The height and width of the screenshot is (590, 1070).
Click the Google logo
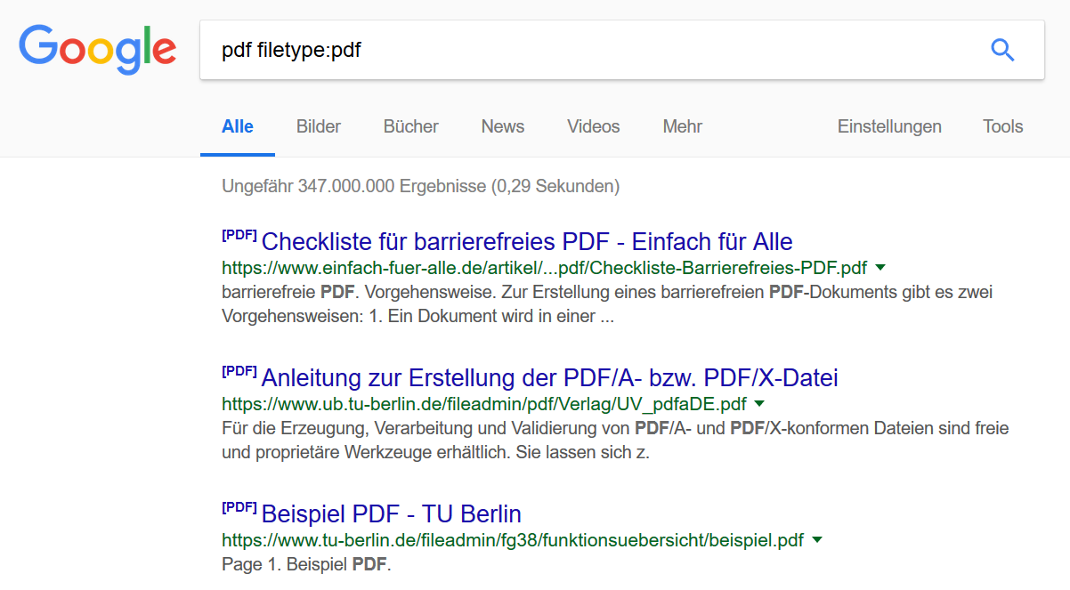(97, 51)
